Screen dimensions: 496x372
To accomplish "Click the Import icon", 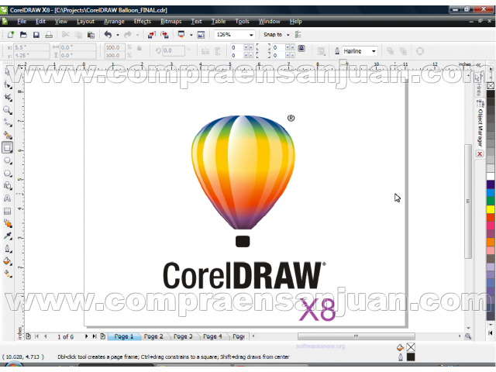I will pyautogui.click(x=152, y=34).
